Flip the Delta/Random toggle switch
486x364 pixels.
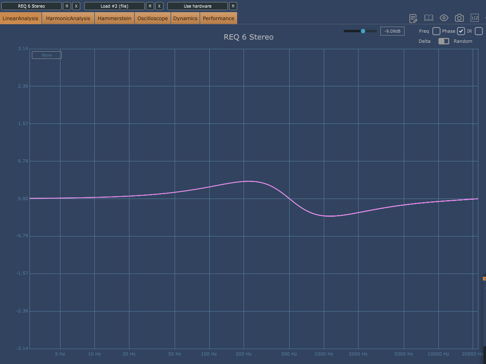pos(444,41)
